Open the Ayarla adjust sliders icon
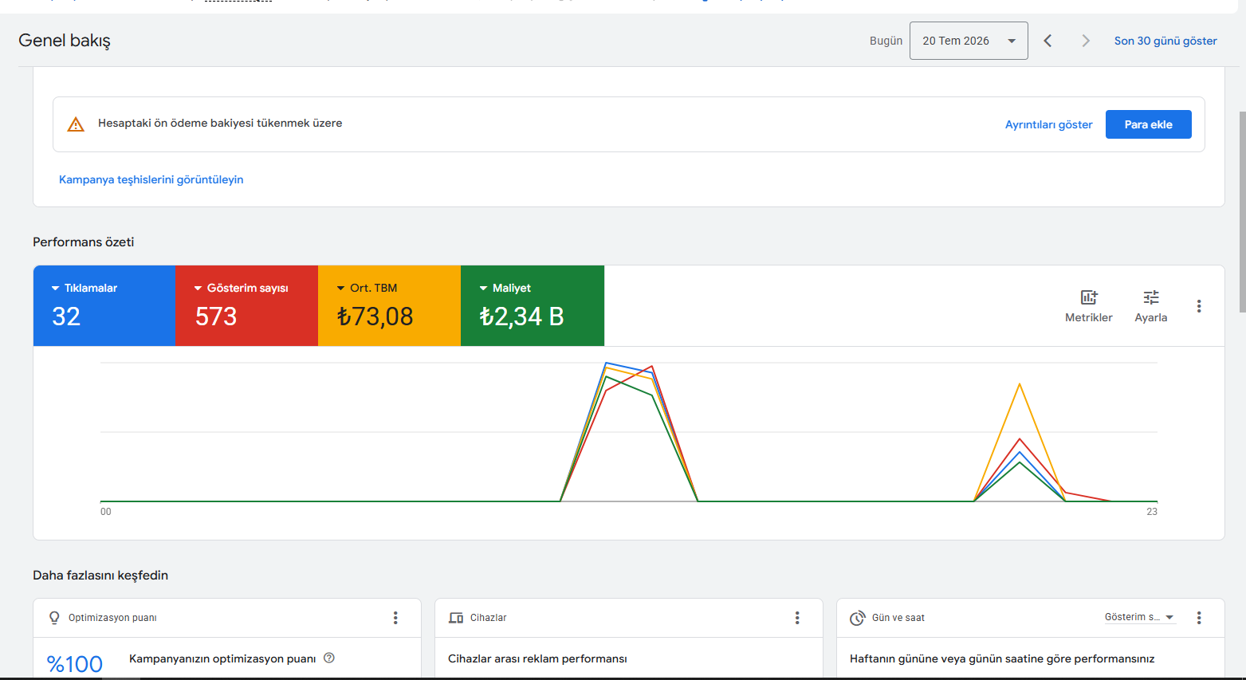Image resolution: width=1246 pixels, height=680 pixels. (1151, 297)
